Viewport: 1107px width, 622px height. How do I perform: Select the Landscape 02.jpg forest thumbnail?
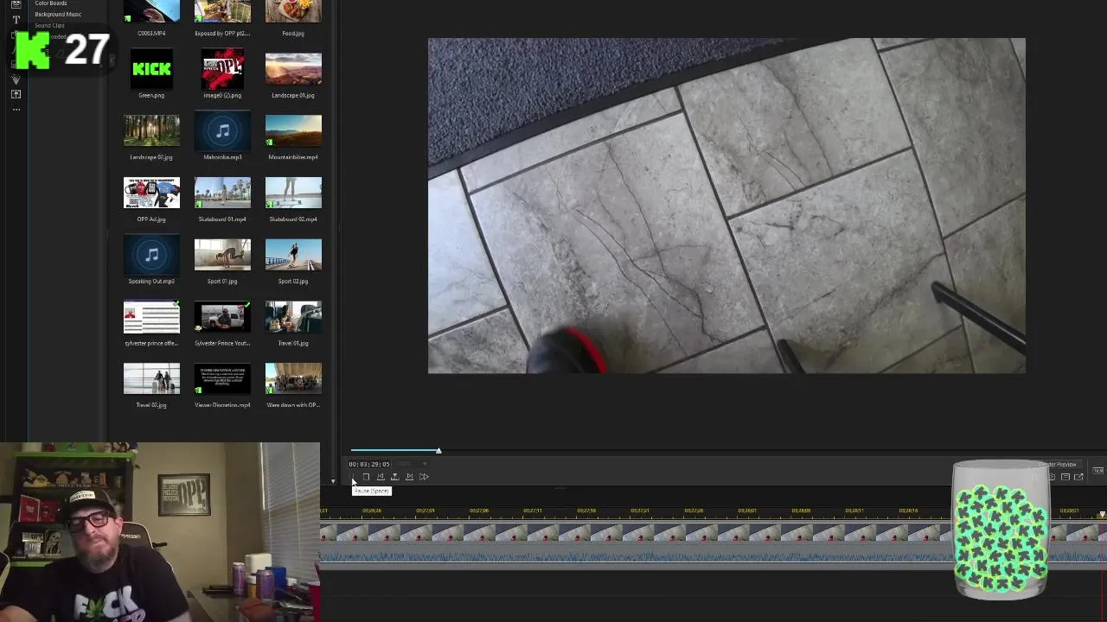[151, 131]
